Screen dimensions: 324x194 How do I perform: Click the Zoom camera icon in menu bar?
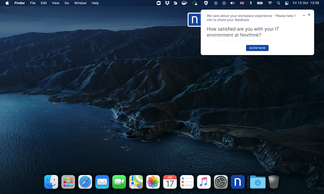[159, 3]
